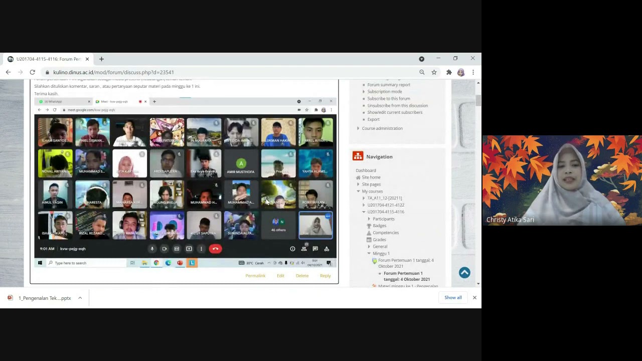The width and height of the screenshot is (642, 361).
Task: Click the embedded Google Meet screenshot image
Action: 185,183
